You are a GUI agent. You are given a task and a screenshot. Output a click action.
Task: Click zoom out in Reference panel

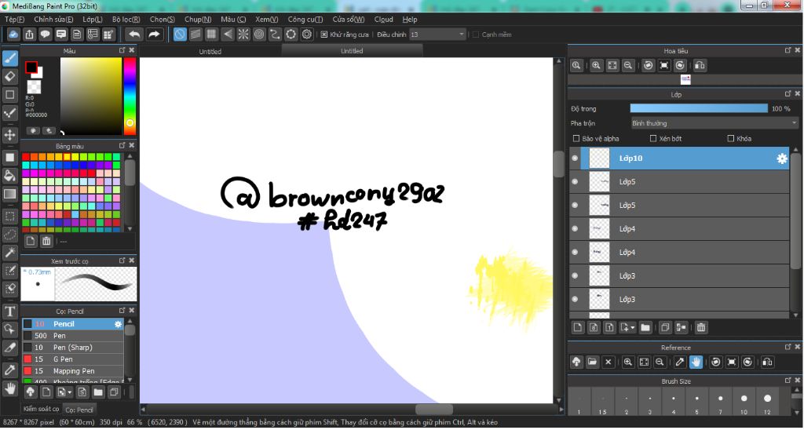pos(660,363)
